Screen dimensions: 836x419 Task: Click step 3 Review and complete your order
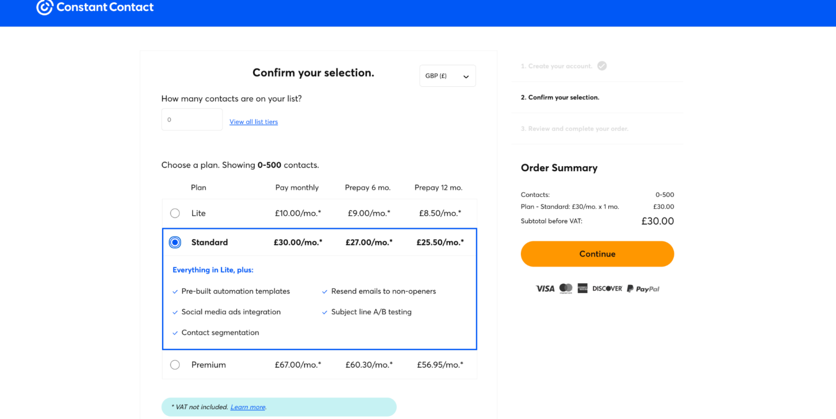tap(574, 128)
